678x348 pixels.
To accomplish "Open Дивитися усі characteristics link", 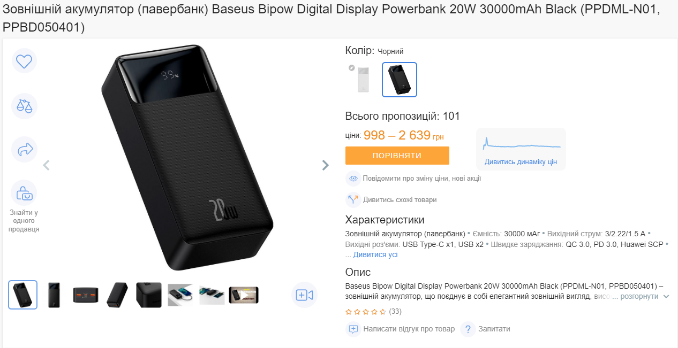I will tap(375, 254).
